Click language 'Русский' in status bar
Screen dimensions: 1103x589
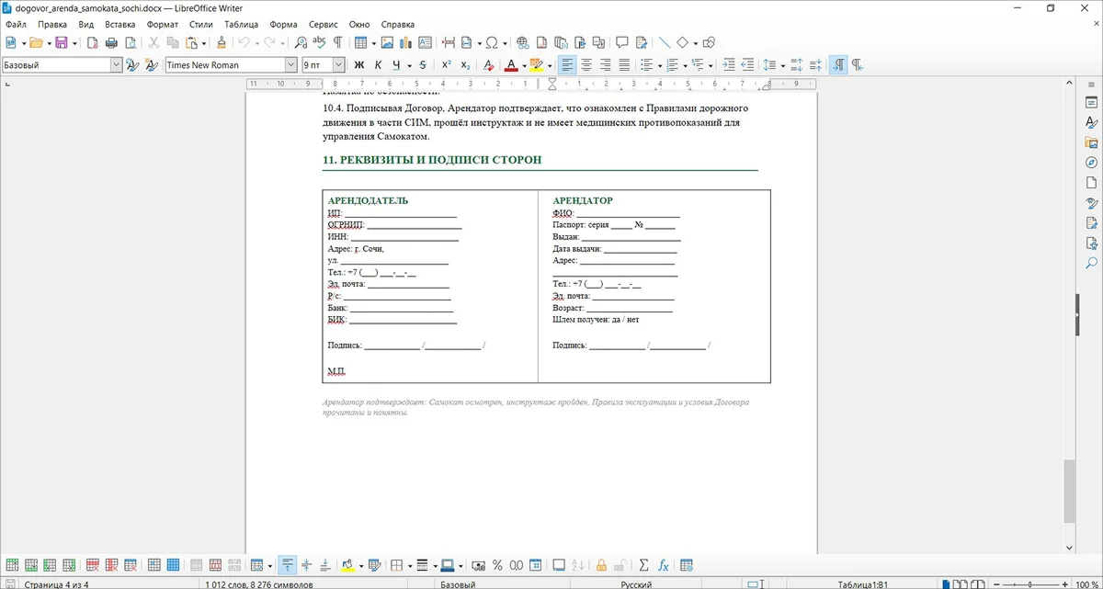636,584
